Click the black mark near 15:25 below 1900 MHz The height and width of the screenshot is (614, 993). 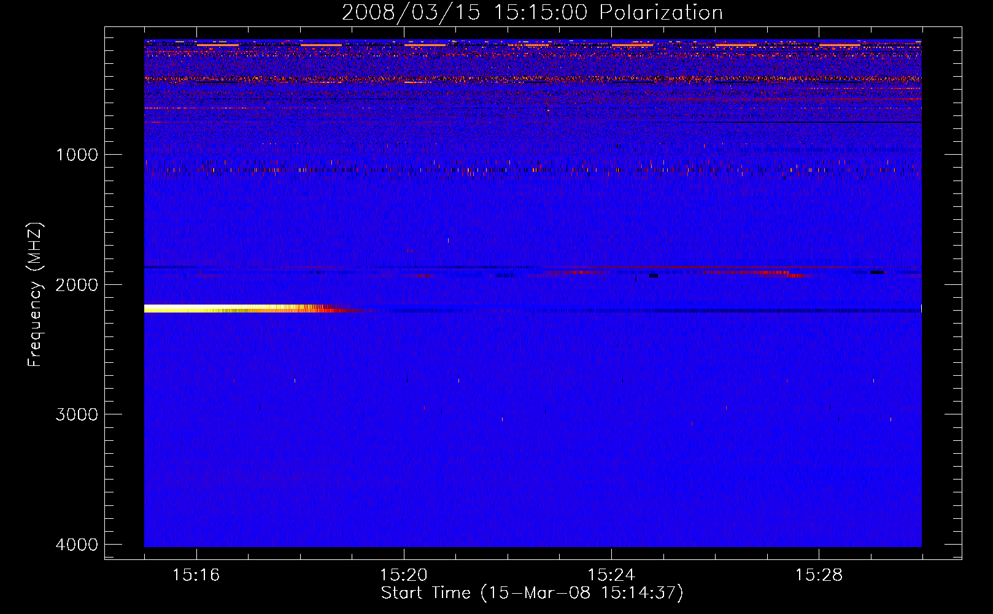[653, 276]
